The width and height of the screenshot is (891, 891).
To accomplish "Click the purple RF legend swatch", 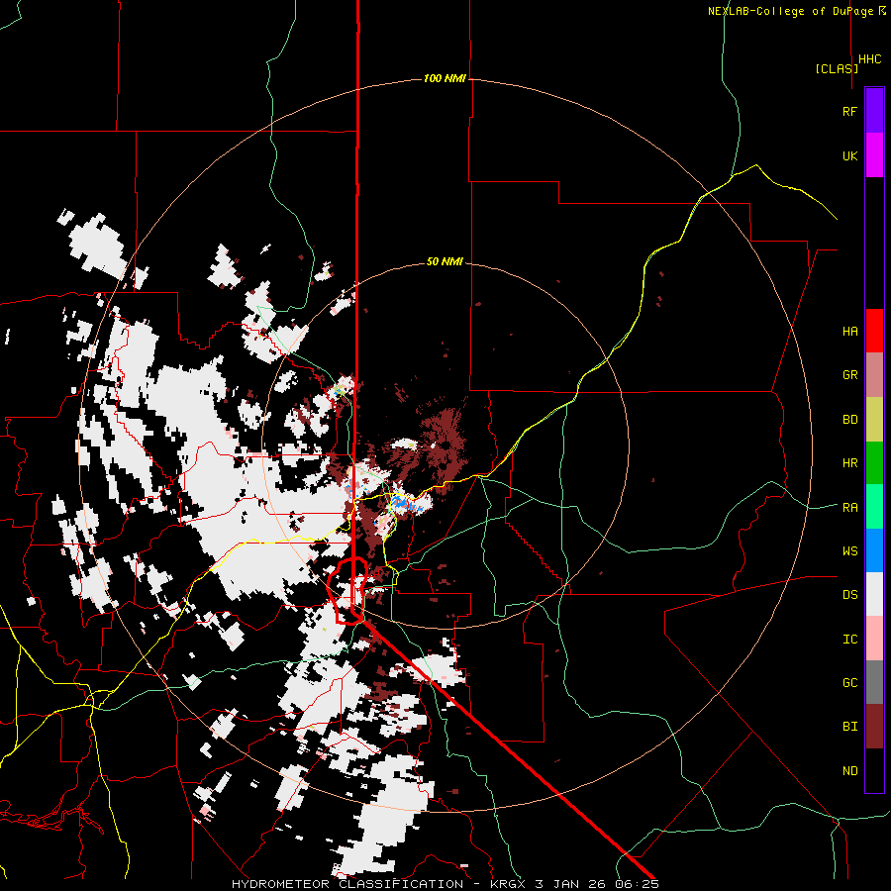I will click(x=874, y=111).
